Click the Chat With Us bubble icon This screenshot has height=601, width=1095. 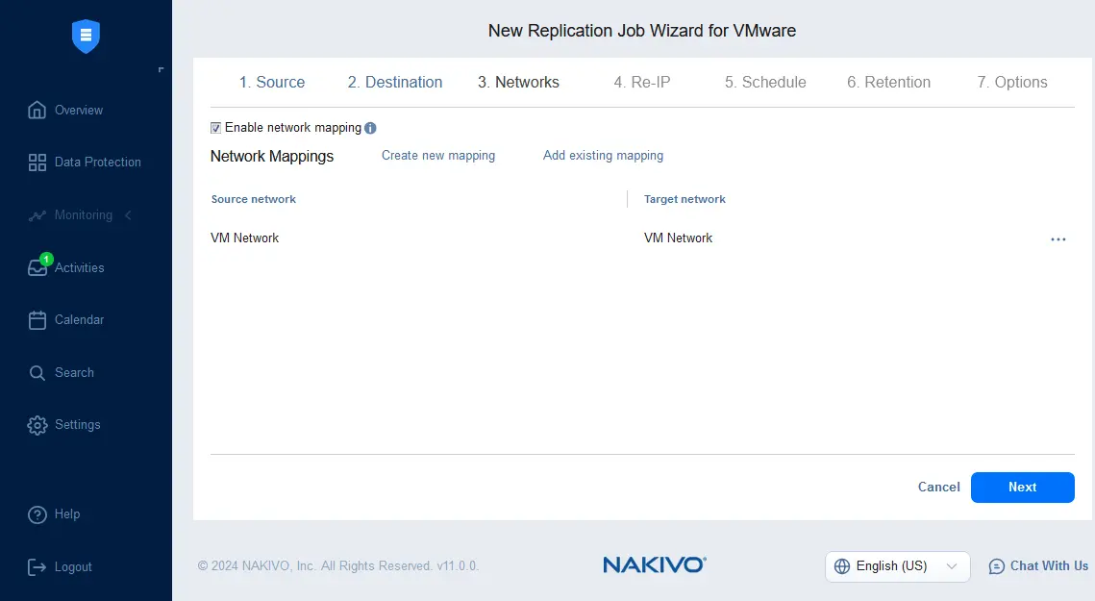point(997,566)
